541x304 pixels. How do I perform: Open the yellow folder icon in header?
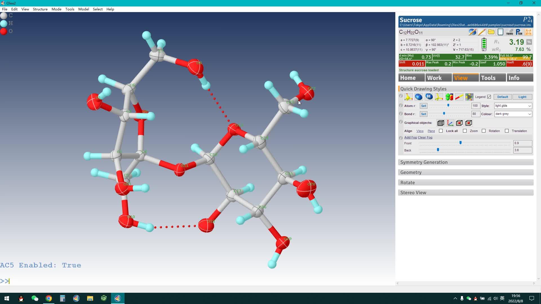click(491, 32)
